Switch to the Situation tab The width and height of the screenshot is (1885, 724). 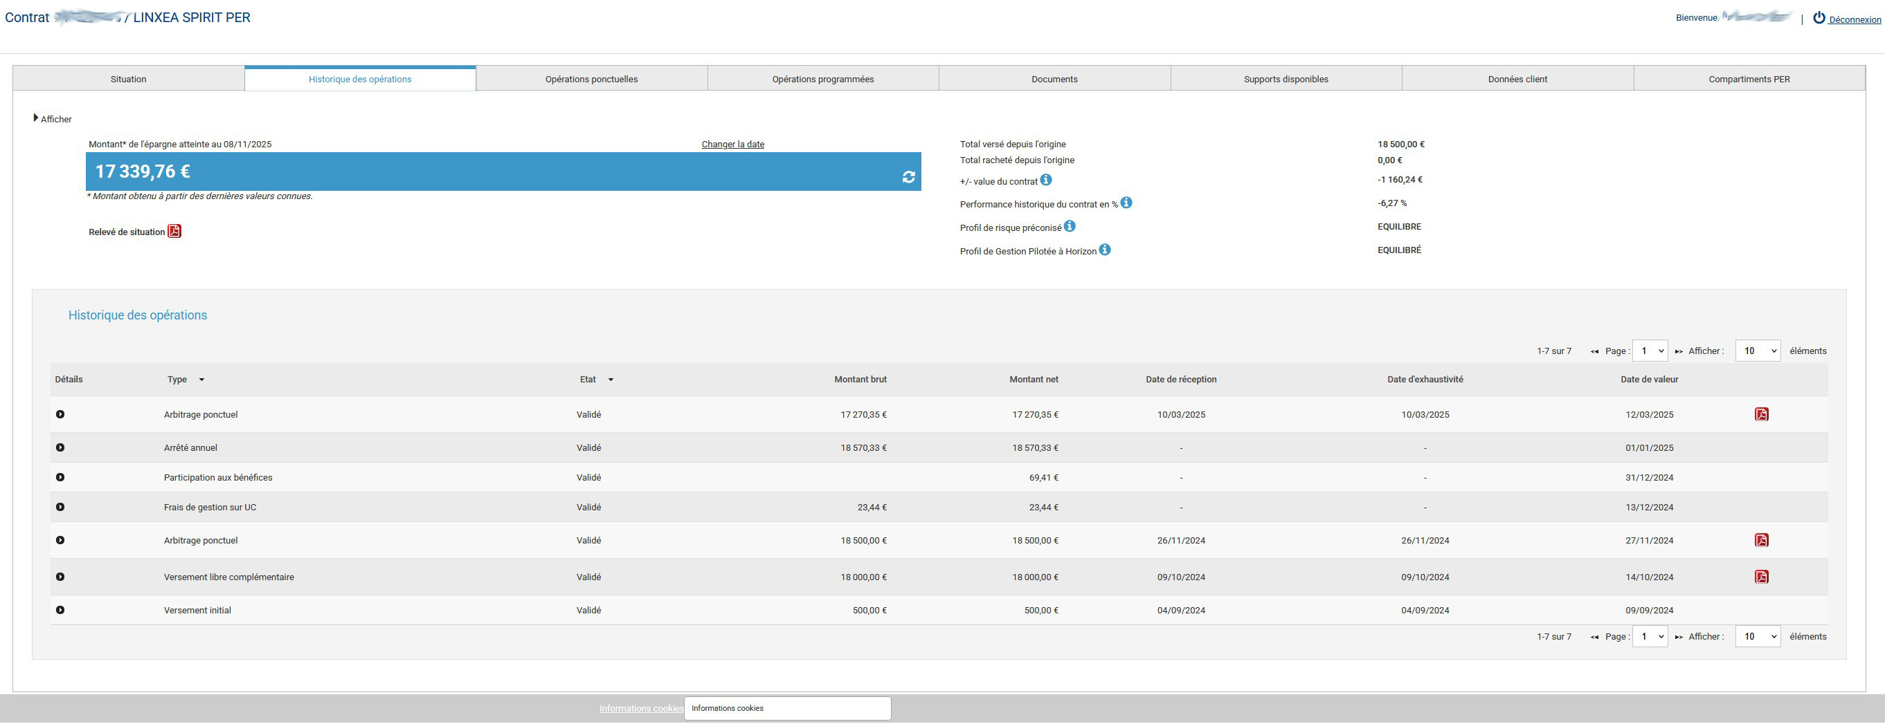129,79
